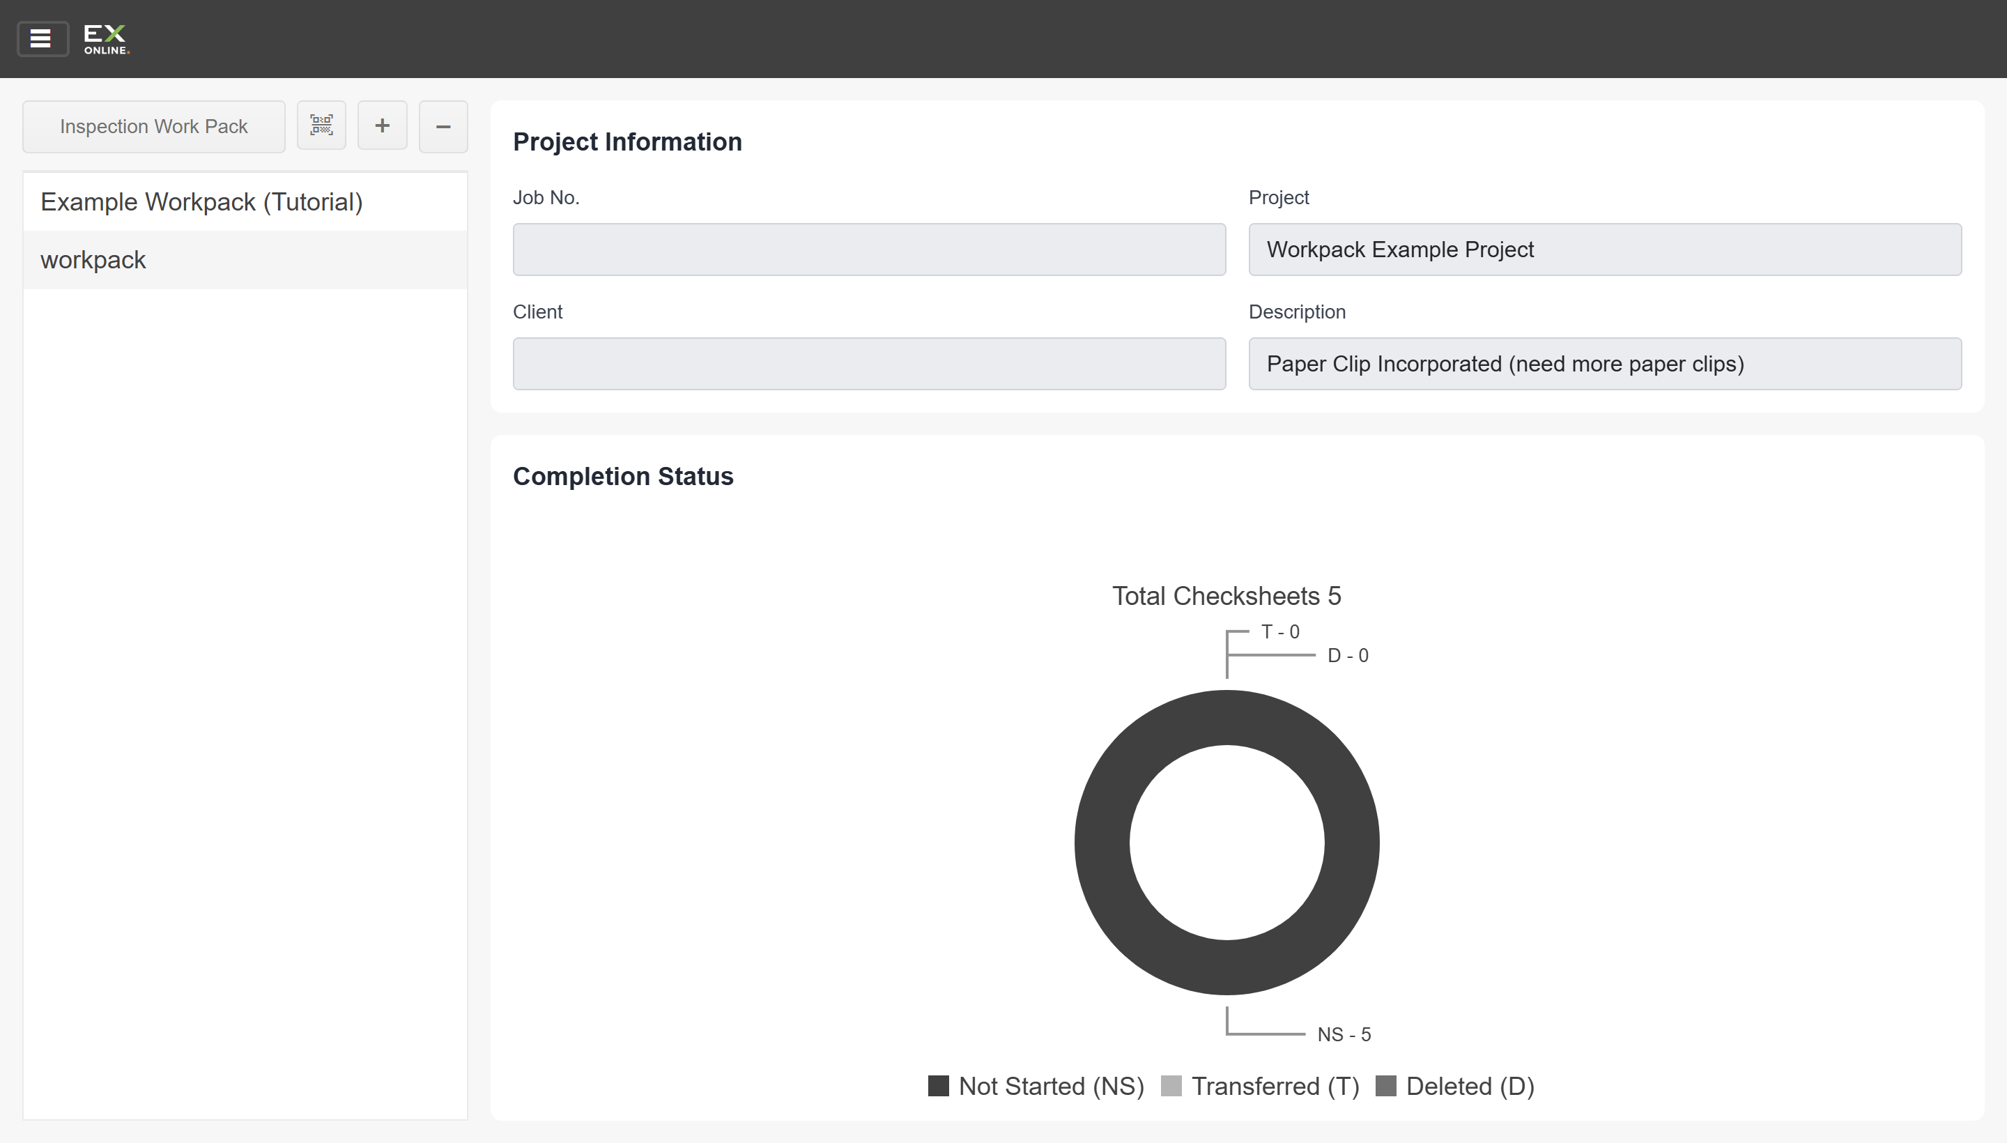
Task: Click the Total Checksheets 5 title
Action: [1226, 596]
